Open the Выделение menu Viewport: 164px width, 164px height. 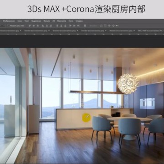(x=36, y=21)
